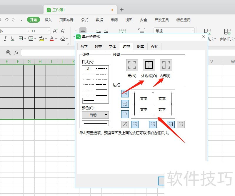This screenshot has width=235, height=196.
Task: Click the 外边框 outline border preset
Action: 149,65
